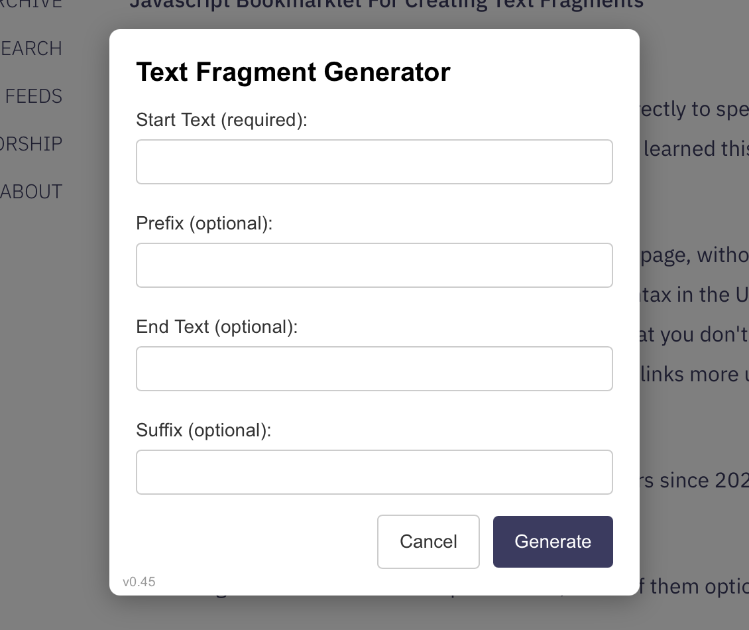Click the Text Fragment Generator heading
Image resolution: width=749 pixels, height=630 pixels.
pos(292,72)
